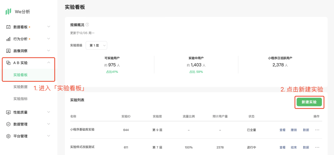Screen dimensions: 334x155
Task: Collapse the A B 实验 menu chevron
Action: 49,63
